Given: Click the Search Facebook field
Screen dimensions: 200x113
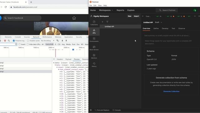Looking at the screenshot, I should 22,18.
